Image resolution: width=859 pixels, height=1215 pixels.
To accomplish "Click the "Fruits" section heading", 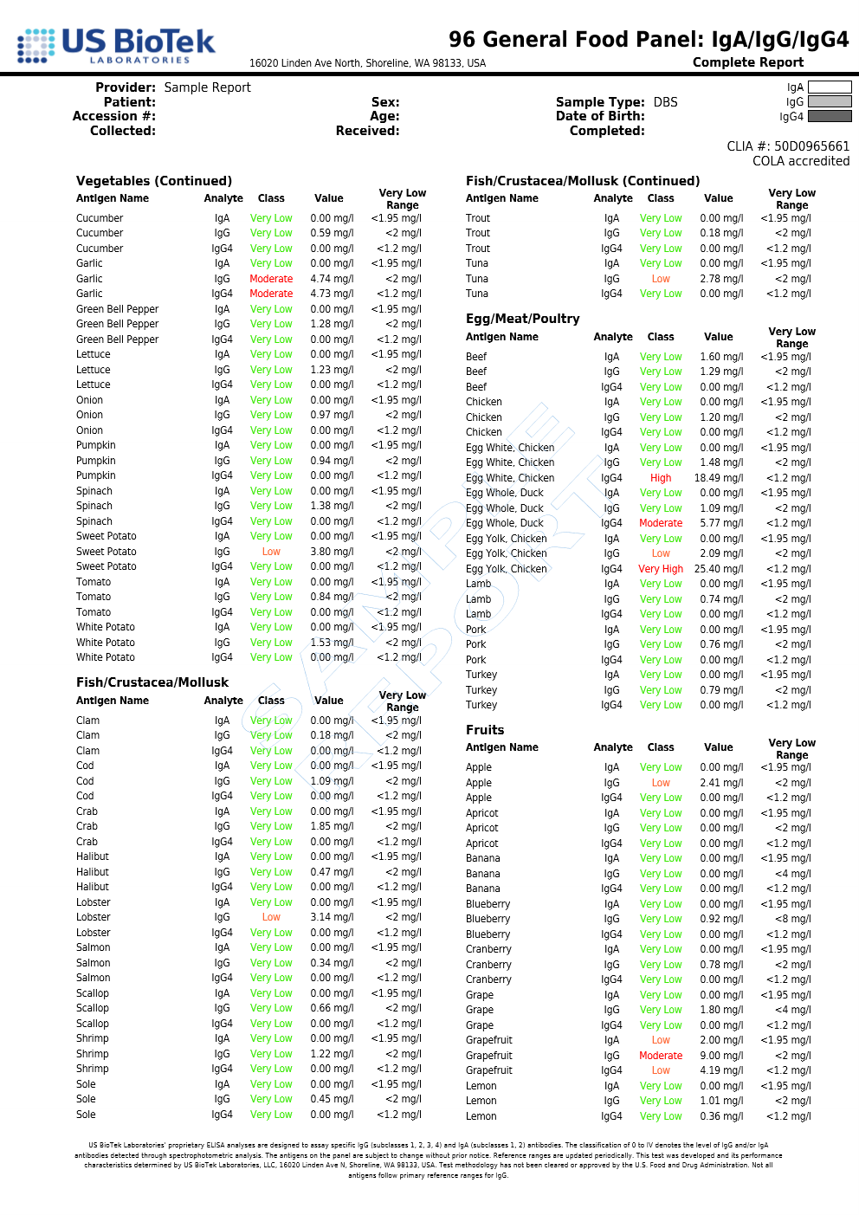I will (x=485, y=730).
